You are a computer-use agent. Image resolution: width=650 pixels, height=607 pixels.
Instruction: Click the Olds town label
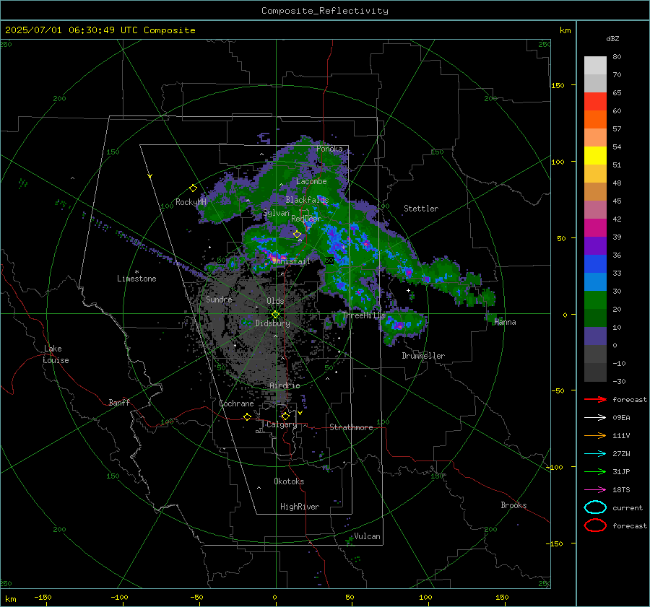point(275,301)
